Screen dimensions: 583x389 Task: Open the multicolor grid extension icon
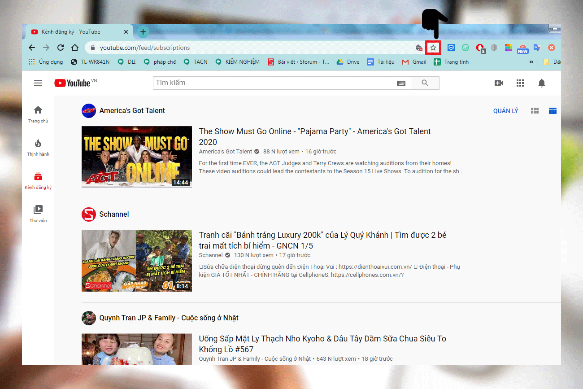pos(509,48)
